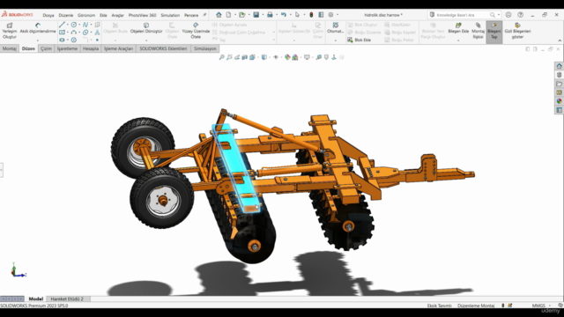Click MMGS unit system in status bar
Screen dimensions: 564x317
click(x=538, y=306)
